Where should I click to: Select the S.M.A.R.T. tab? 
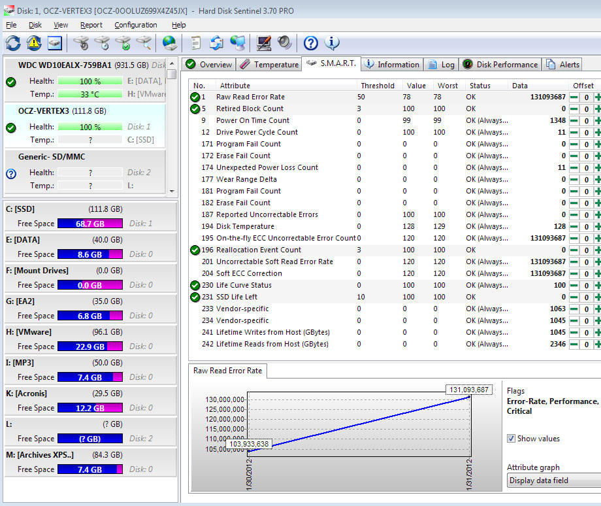tap(332, 63)
